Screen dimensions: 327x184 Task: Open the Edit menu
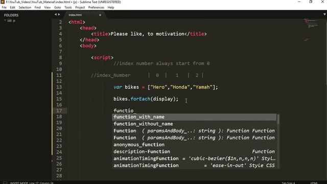point(12,8)
